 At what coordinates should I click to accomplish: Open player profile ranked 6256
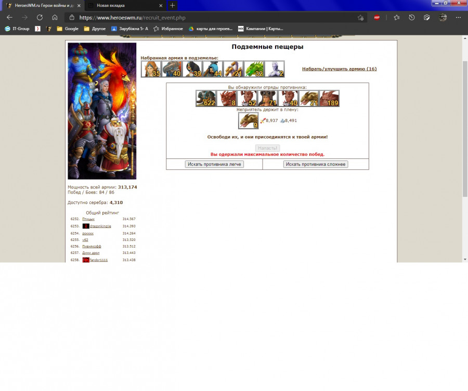(x=92, y=247)
